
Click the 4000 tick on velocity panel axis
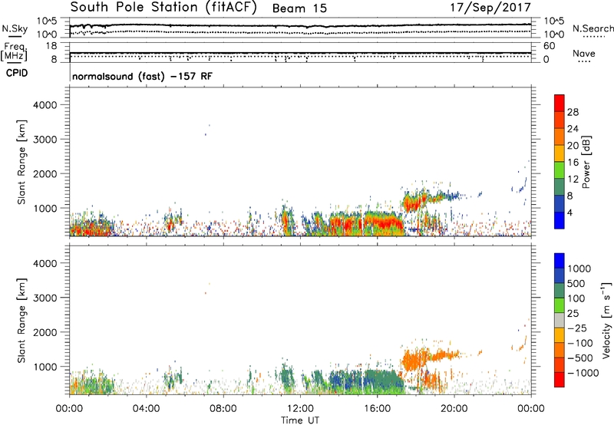tap(45, 263)
